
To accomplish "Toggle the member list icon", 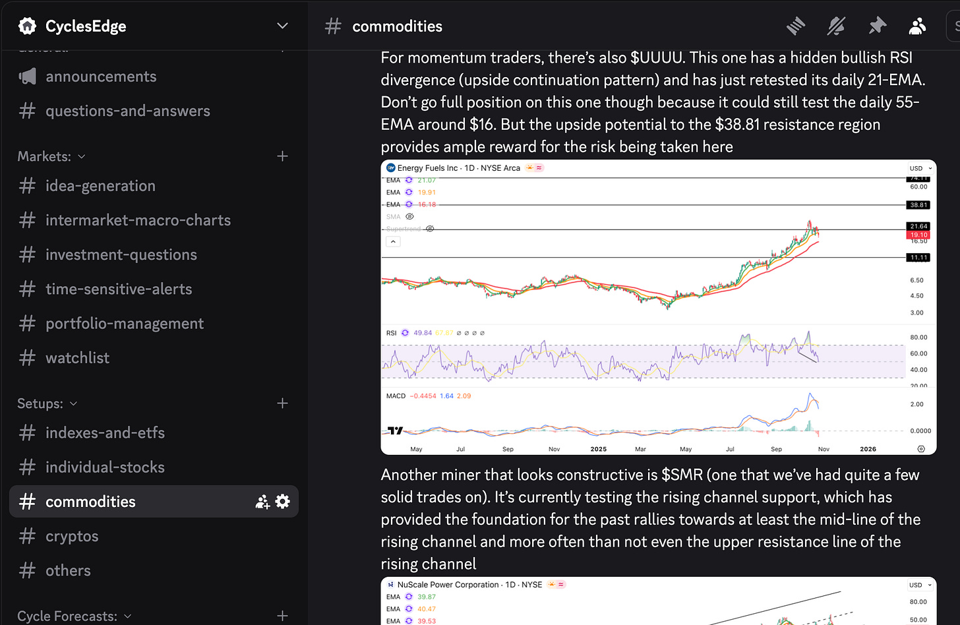I will pos(917,26).
